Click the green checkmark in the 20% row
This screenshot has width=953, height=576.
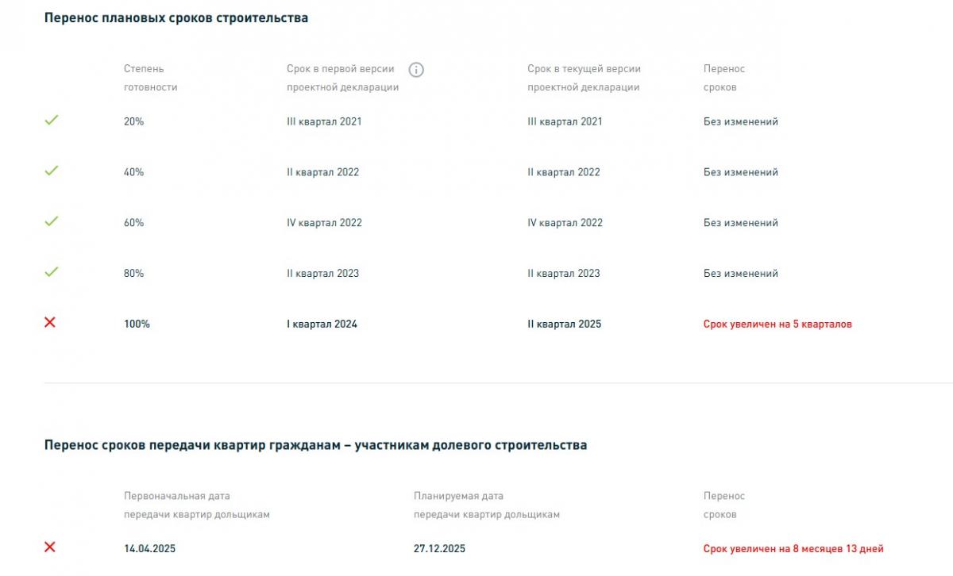[x=52, y=121]
